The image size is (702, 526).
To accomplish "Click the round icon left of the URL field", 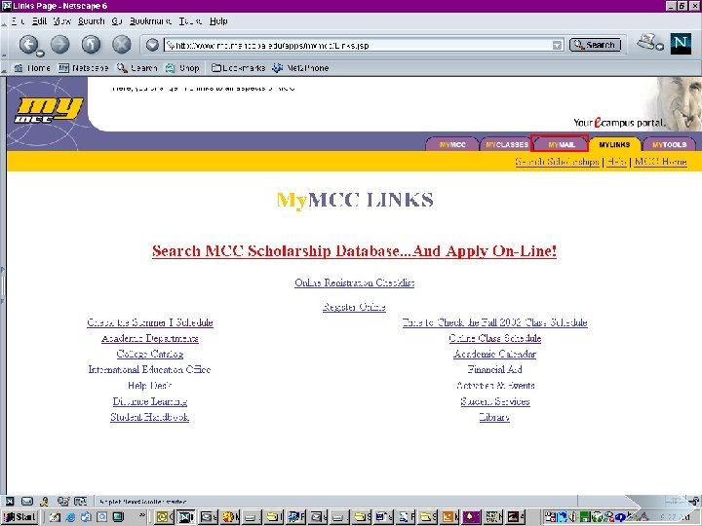I will tap(152, 45).
